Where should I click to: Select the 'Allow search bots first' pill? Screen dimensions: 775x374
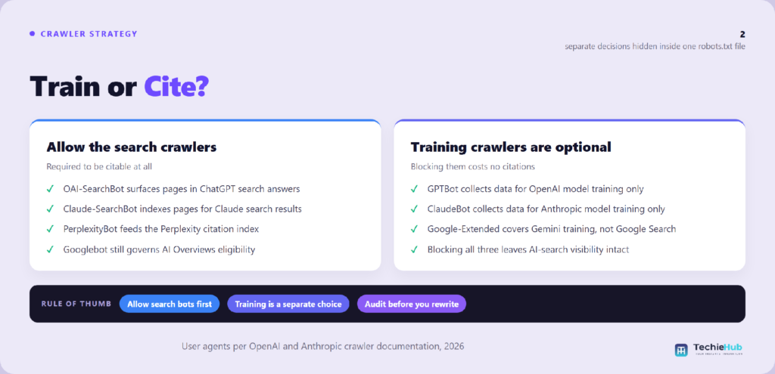pyautogui.click(x=170, y=304)
